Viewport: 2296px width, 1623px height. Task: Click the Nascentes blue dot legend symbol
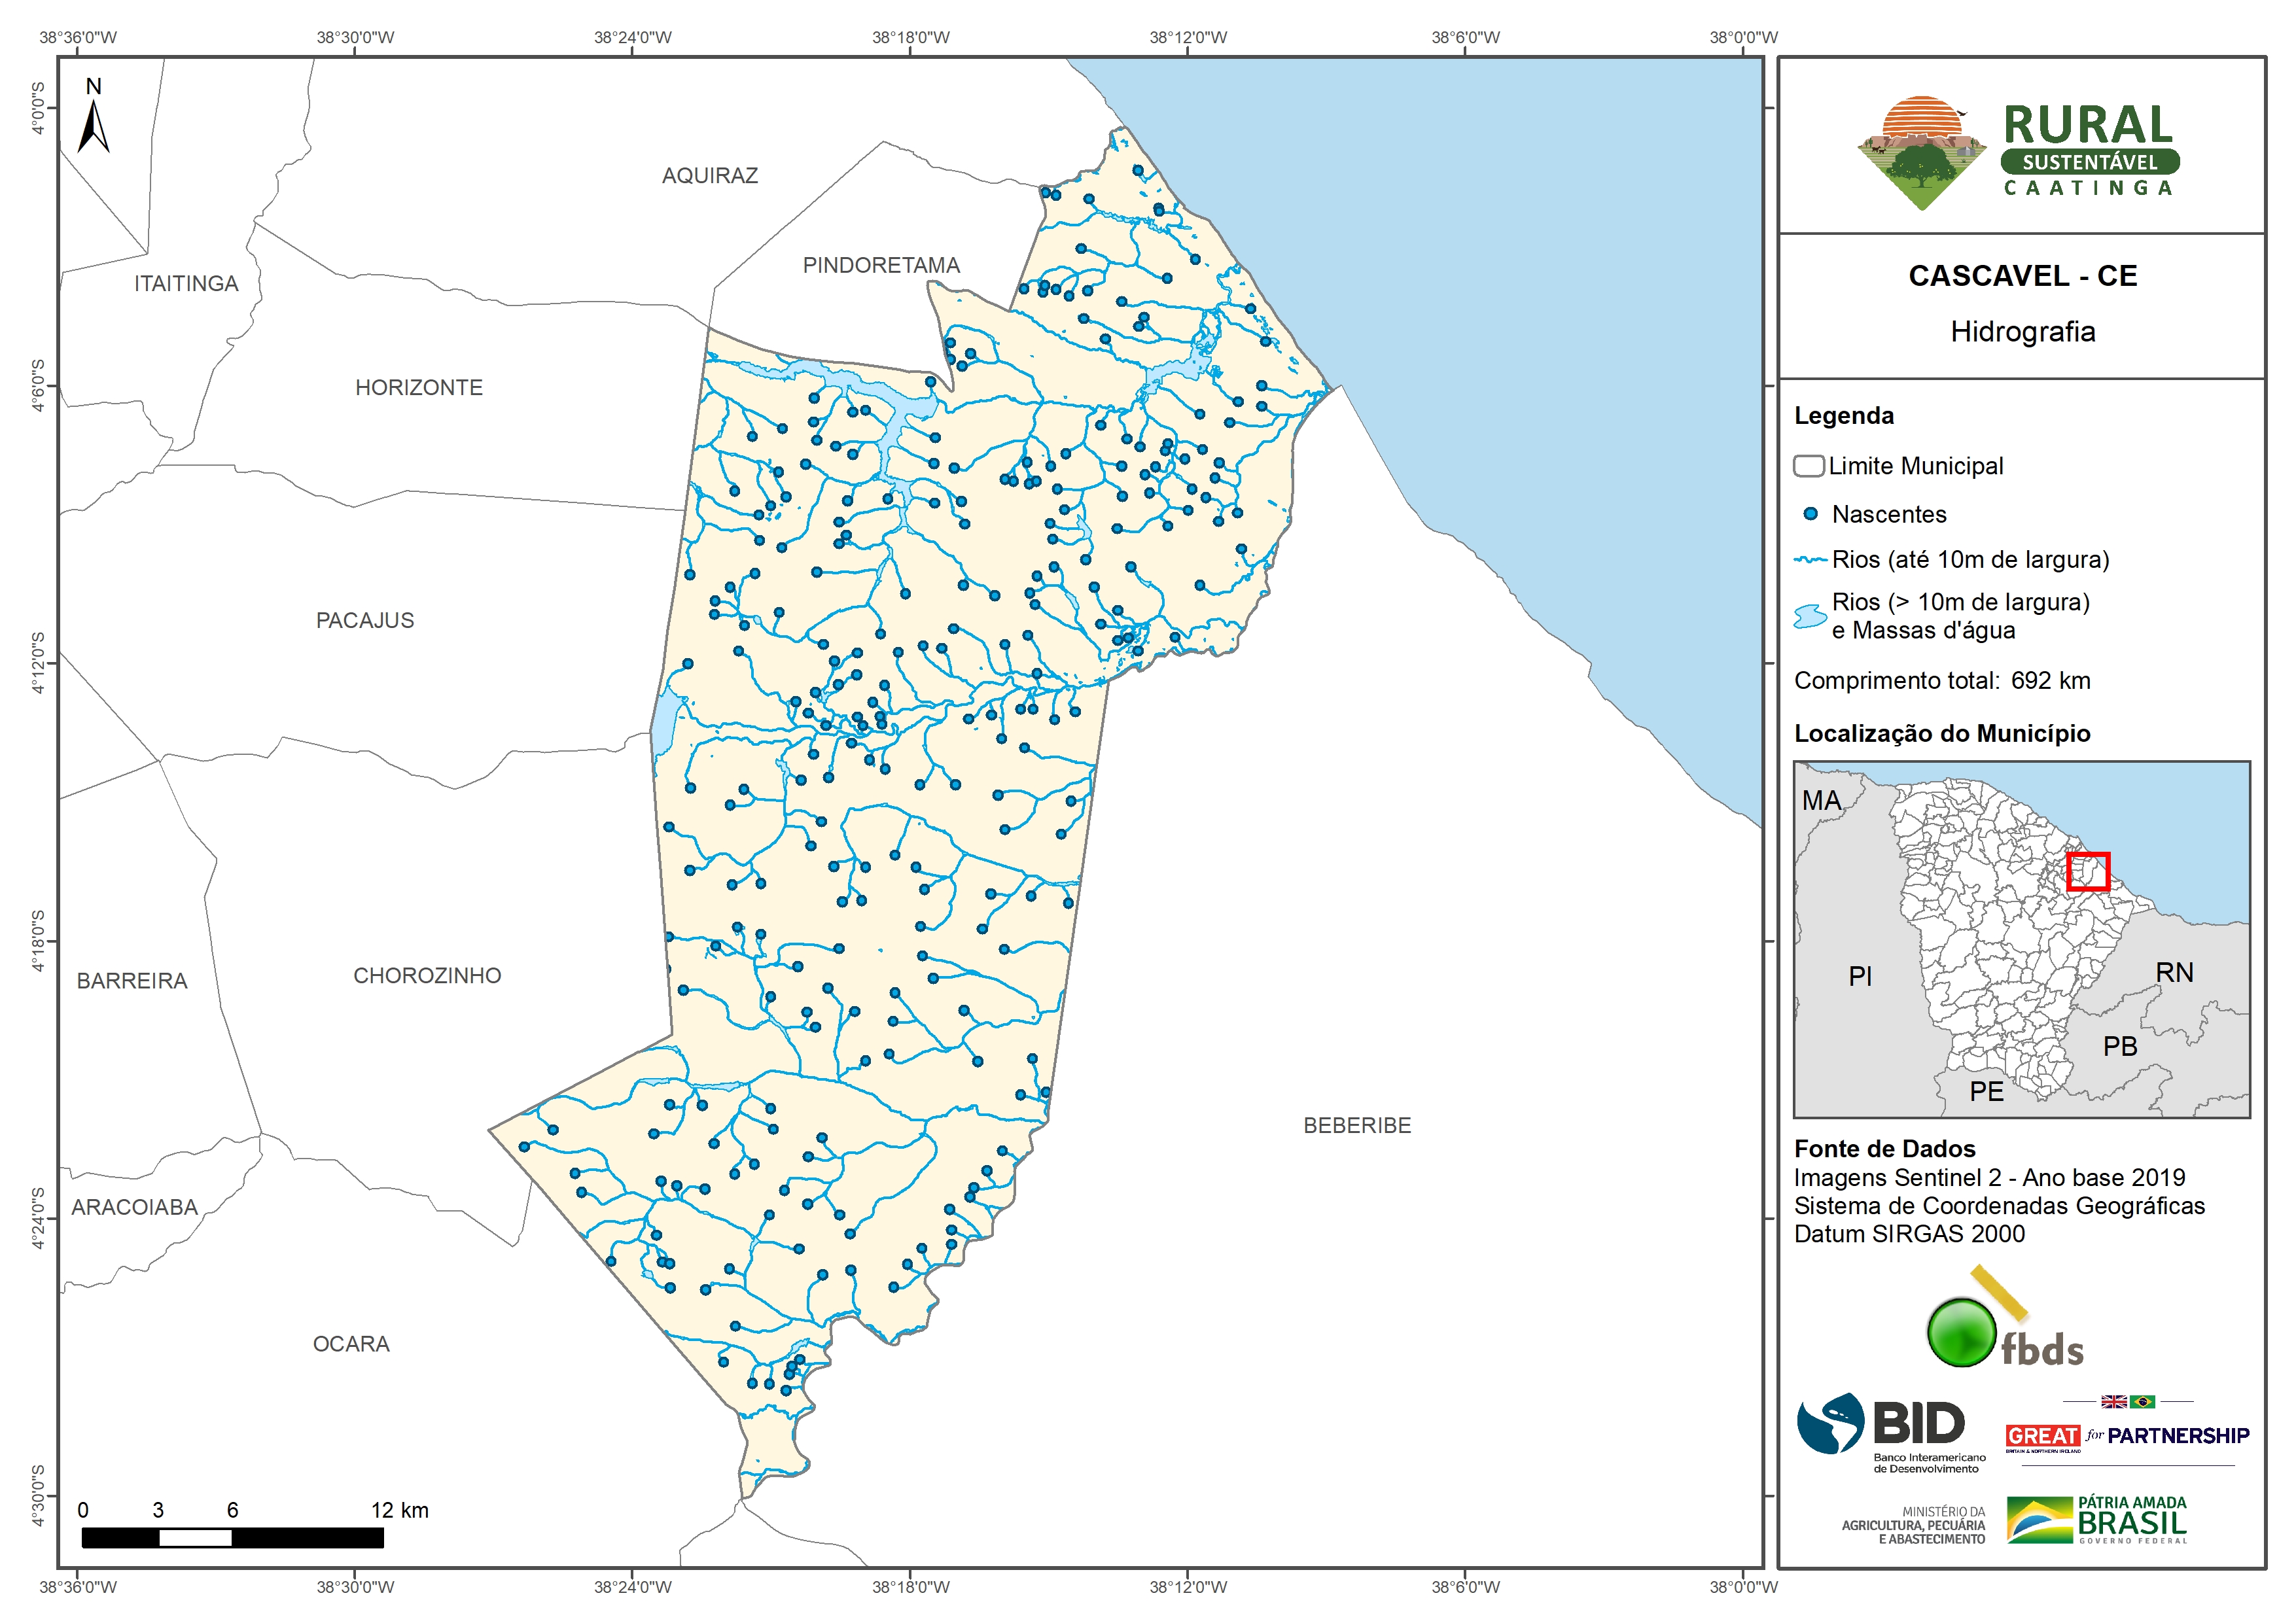1810,514
